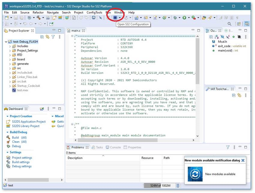
Task: Click the New C++ Class green icon
Action: click(164, 18)
